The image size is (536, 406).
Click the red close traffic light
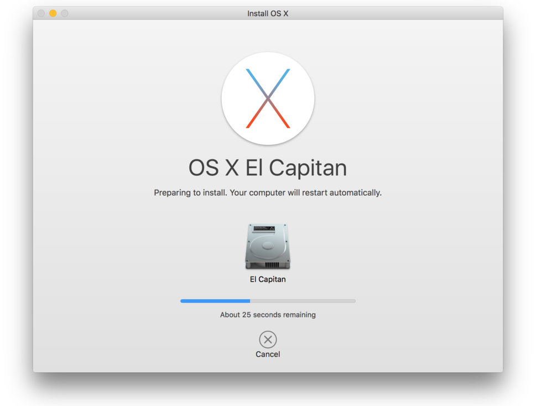point(41,13)
